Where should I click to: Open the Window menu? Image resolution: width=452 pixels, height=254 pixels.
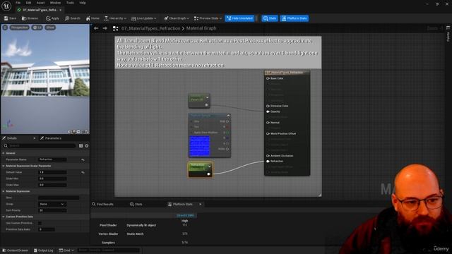[55, 3]
